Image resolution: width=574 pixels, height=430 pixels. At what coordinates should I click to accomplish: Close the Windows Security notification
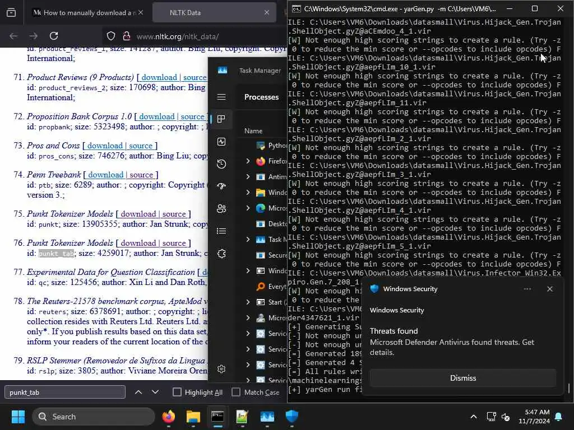(550, 289)
